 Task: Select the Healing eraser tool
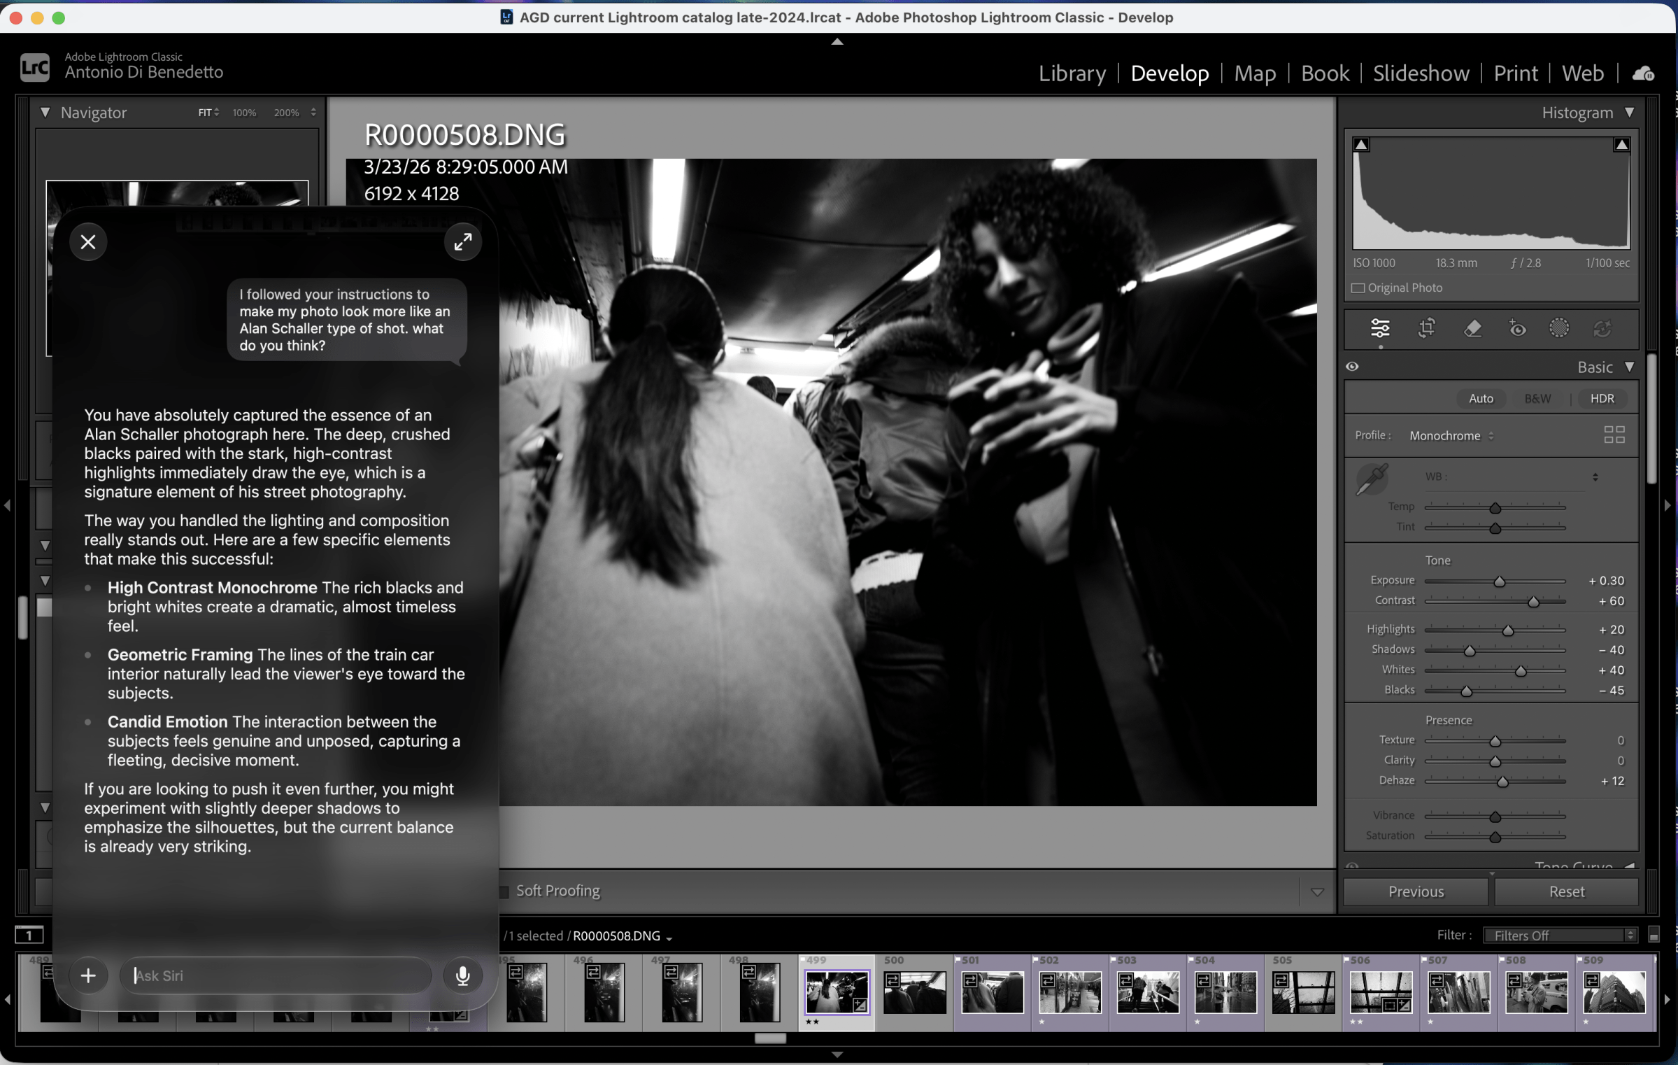pyautogui.click(x=1472, y=327)
